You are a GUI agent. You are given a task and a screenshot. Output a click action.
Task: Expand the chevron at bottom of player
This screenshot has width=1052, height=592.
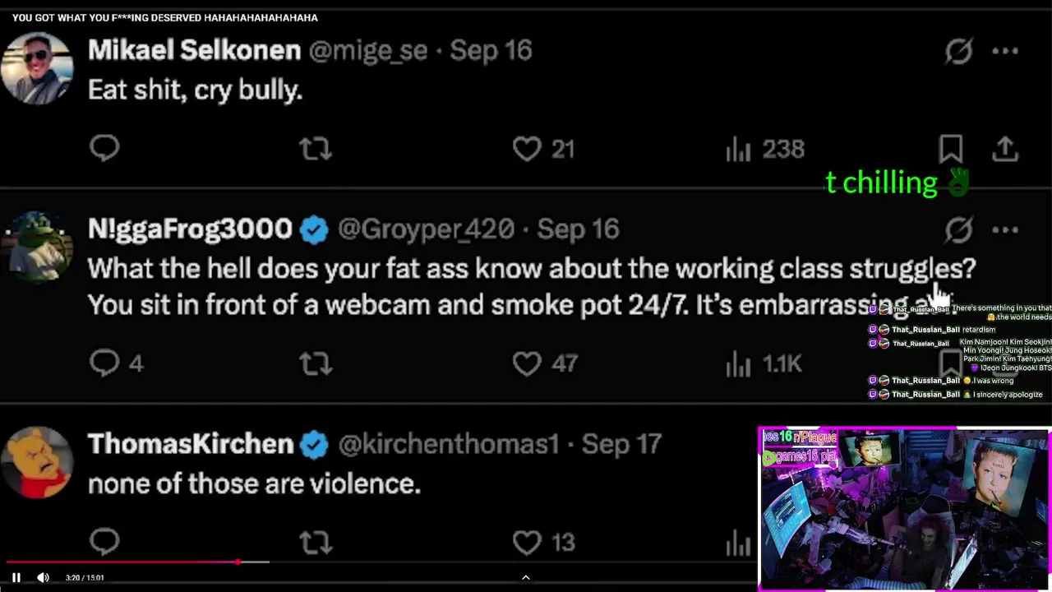click(526, 577)
